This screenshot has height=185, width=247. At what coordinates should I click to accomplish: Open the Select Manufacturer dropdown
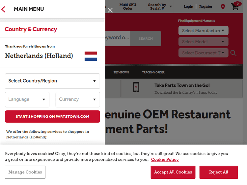203,31
